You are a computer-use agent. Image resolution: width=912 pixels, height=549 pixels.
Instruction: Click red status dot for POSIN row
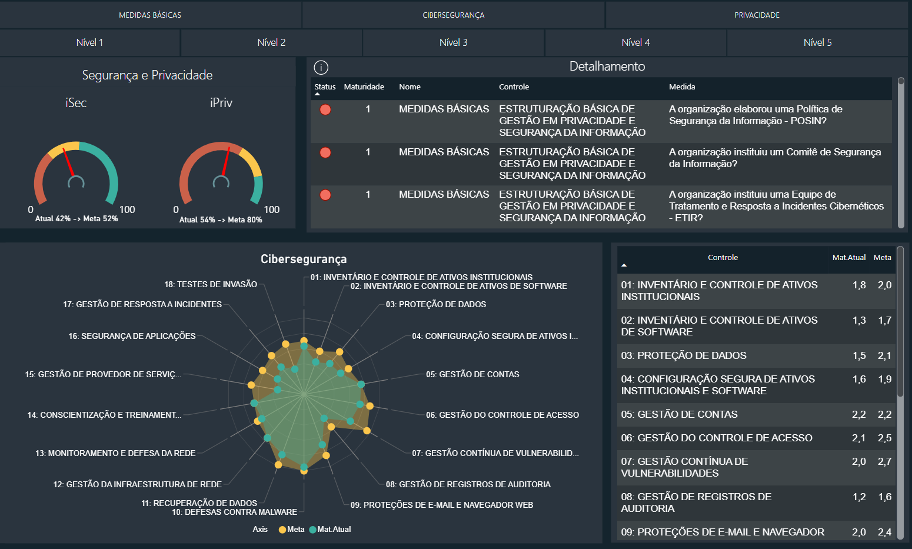(x=325, y=109)
